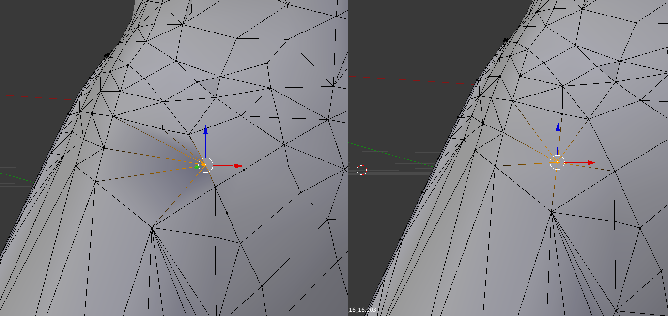
Task: Select the fan-converging vertex below gizmo, left viewport
Action: click(x=152, y=228)
